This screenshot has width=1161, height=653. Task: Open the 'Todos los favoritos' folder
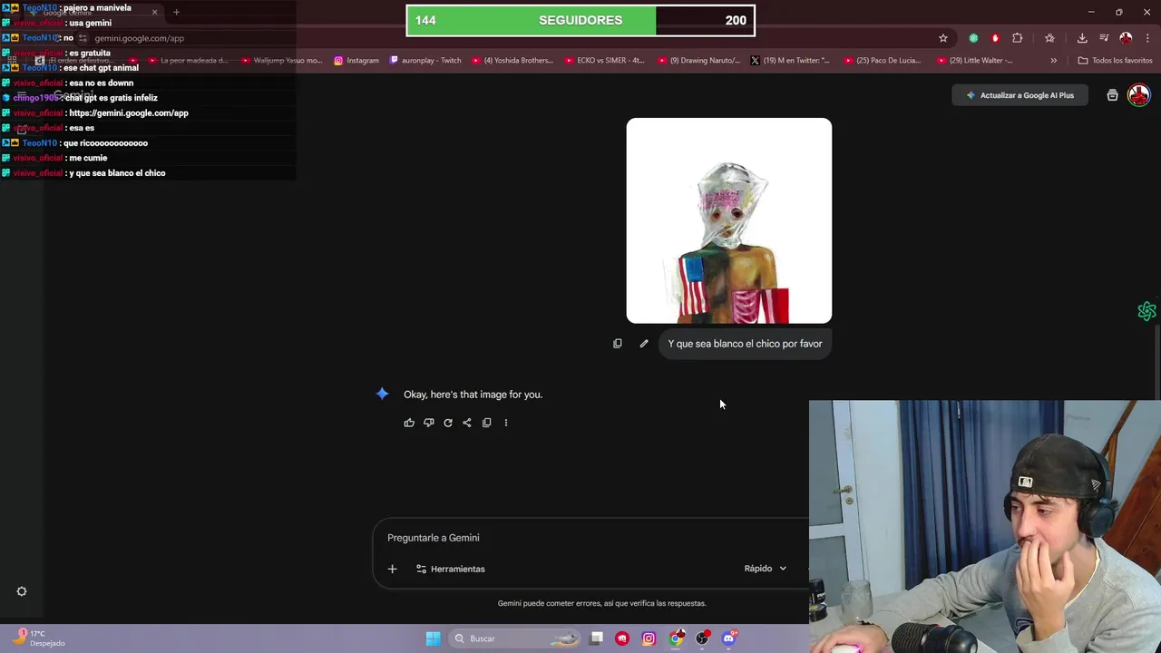click(x=1115, y=61)
